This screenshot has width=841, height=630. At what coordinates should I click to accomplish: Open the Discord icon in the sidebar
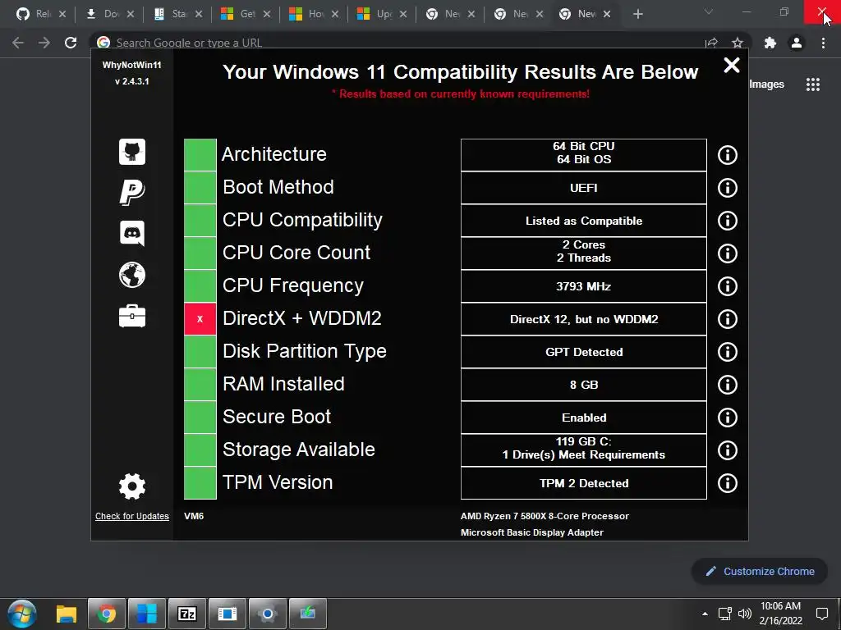132,234
